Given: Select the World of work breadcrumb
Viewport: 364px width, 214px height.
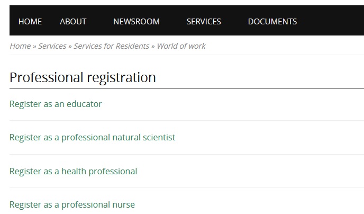Looking at the screenshot, I should pos(181,46).
